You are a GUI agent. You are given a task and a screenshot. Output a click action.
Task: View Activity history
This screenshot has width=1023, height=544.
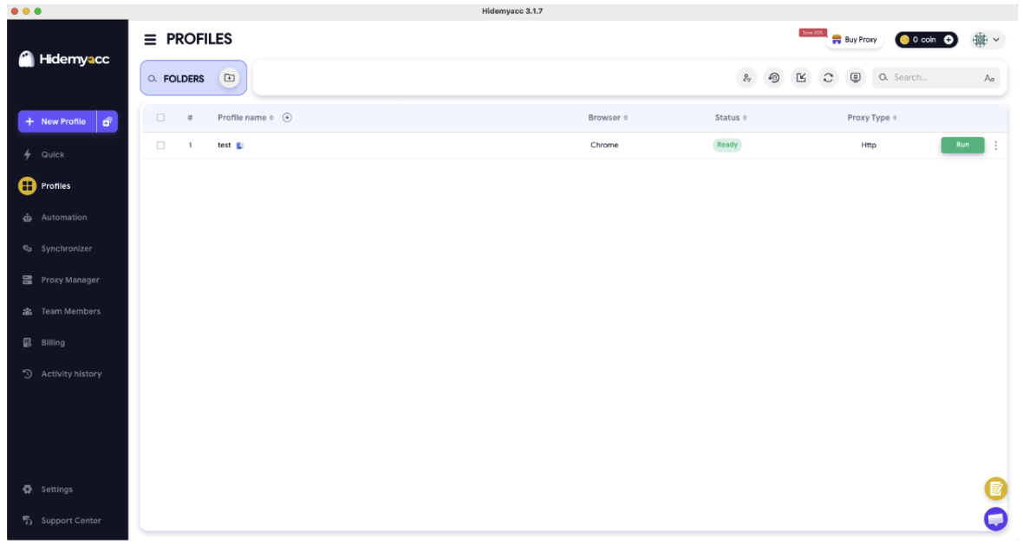click(71, 373)
